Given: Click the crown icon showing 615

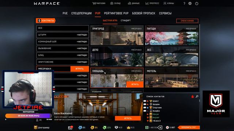Looking at the screenshot, I should (x=128, y=127).
